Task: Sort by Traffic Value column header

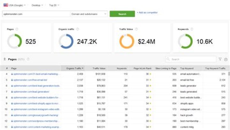Action: click(99, 68)
